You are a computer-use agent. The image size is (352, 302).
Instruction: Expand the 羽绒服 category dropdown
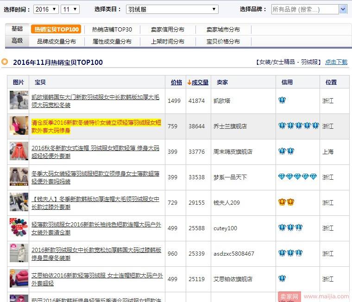click(x=172, y=9)
